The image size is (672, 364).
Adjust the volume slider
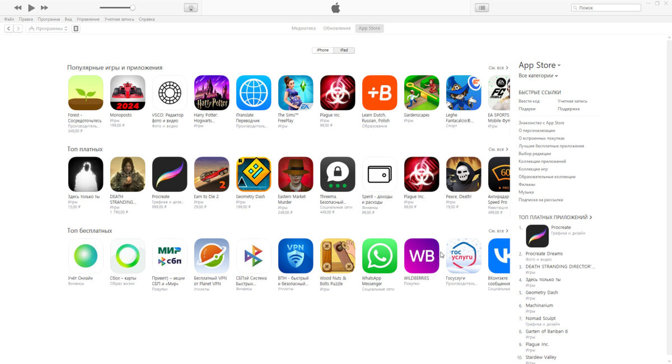point(118,8)
